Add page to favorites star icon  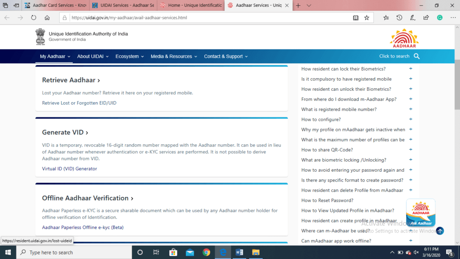[367, 18]
